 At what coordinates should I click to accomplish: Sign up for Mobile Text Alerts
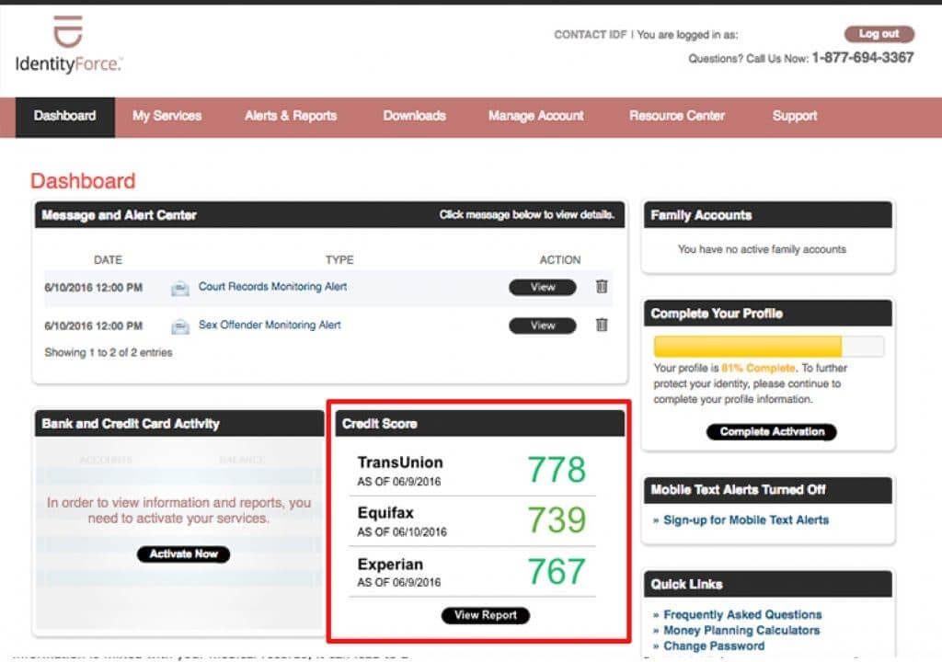point(745,520)
